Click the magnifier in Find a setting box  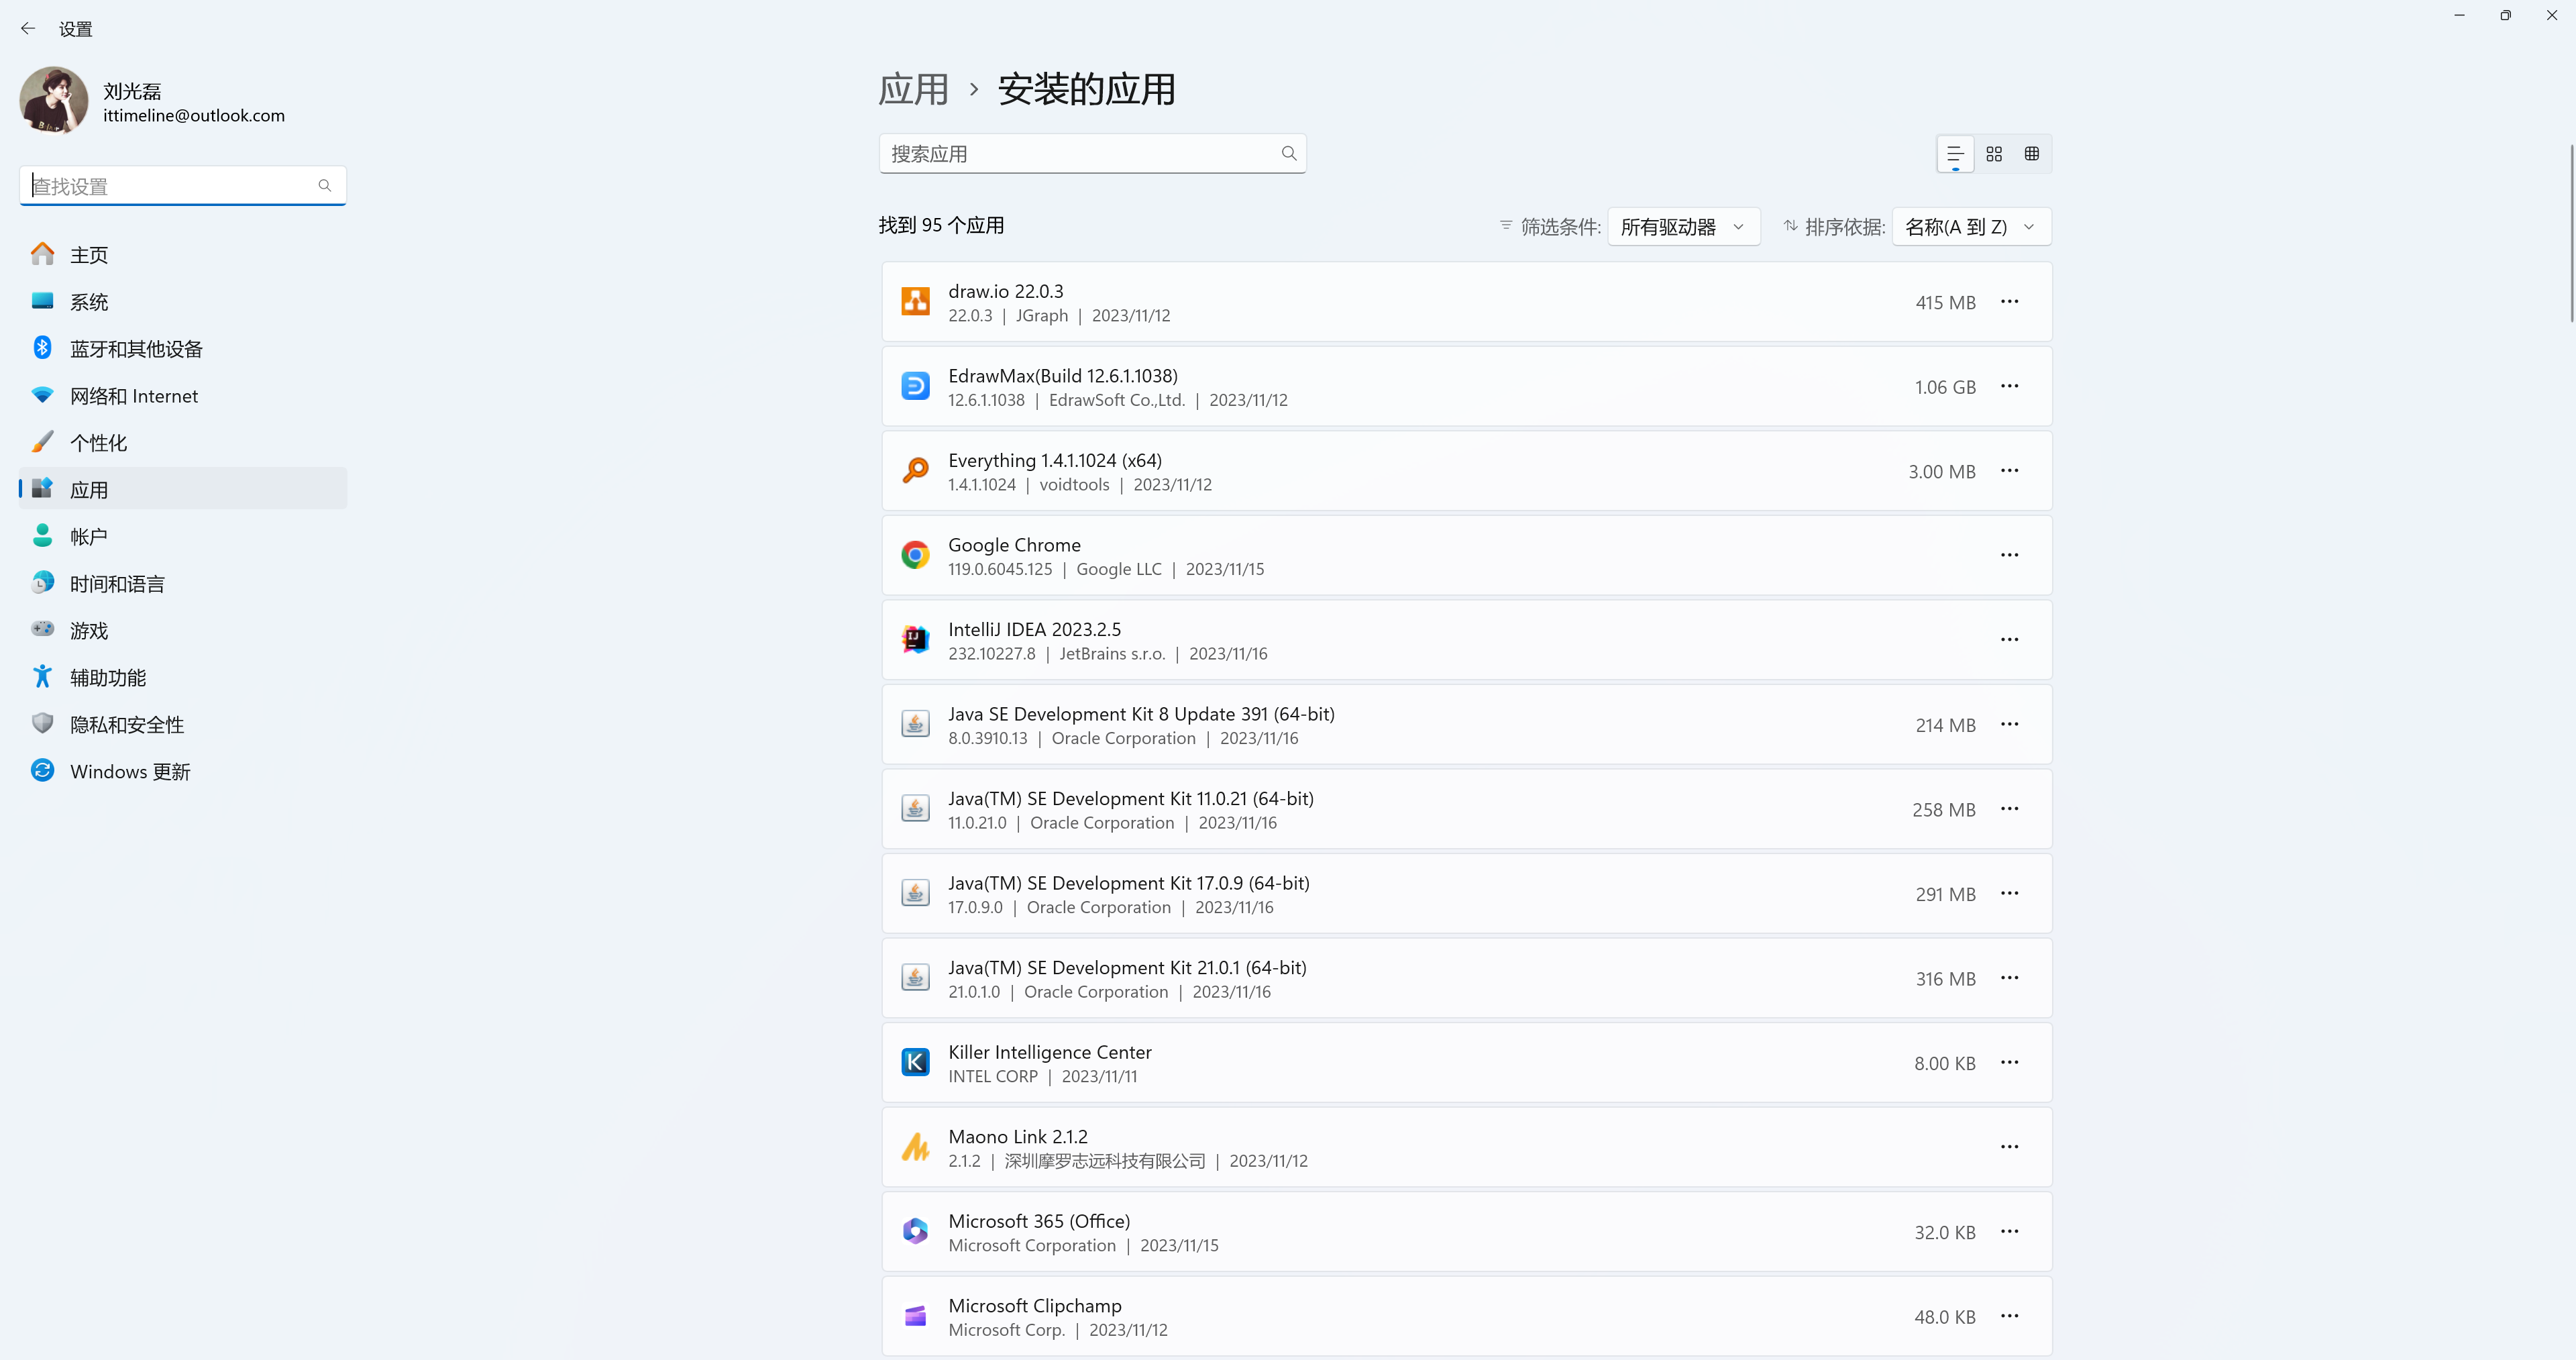[x=325, y=185]
